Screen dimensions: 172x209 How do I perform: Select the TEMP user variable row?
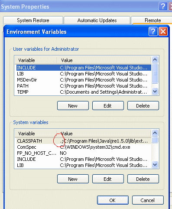(x=84, y=92)
